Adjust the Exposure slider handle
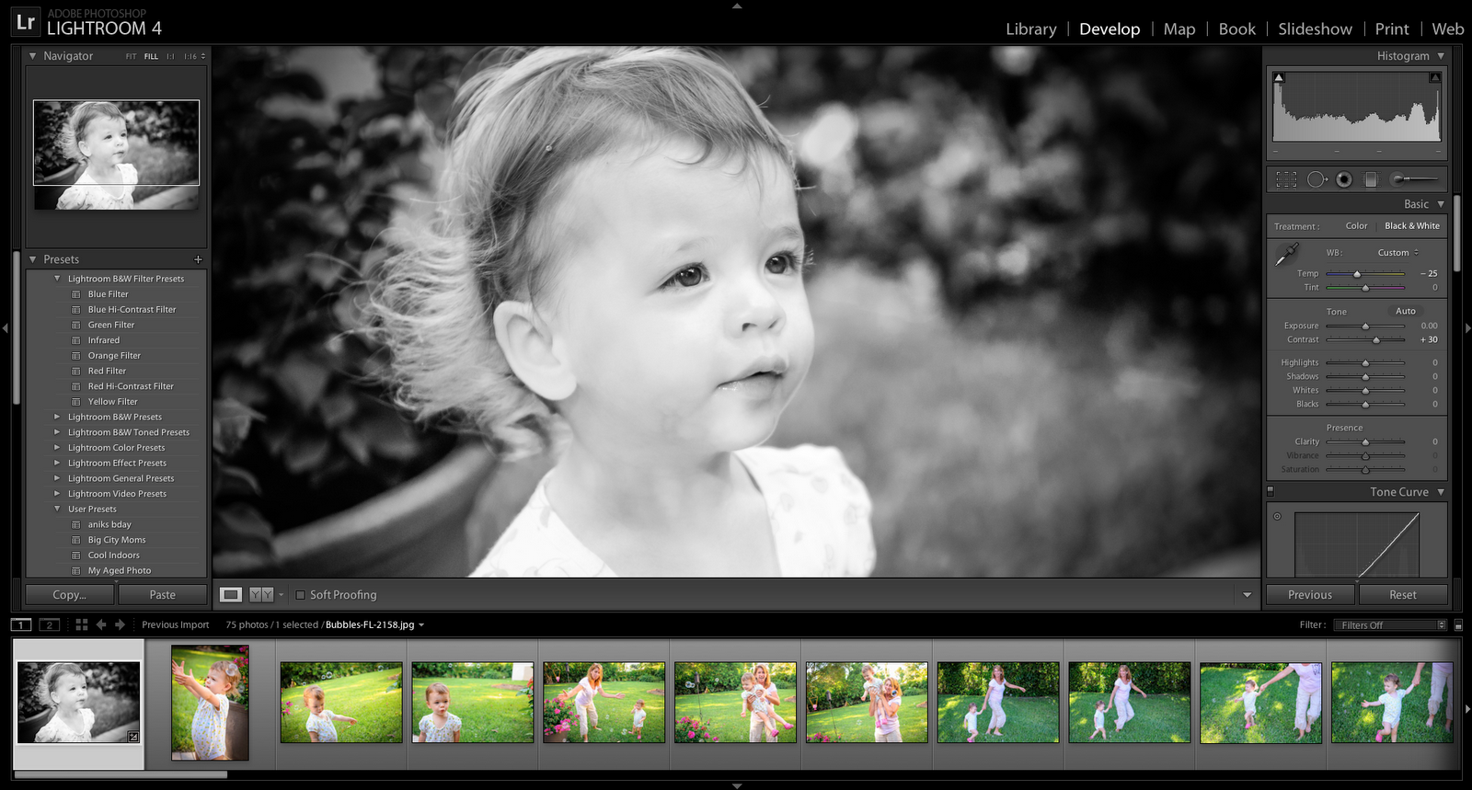Viewport: 1472px width, 790px height. [1365, 326]
